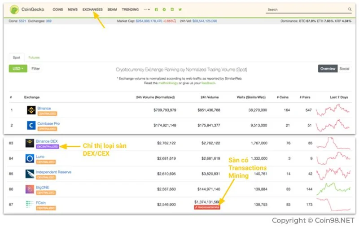Switch to the Futures tab
The width and height of the screenshot is (359, 227).
(34, 57)
